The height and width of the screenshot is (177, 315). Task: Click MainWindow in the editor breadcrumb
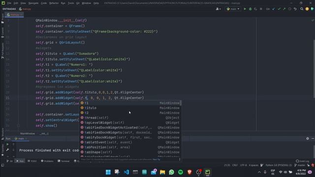[28, 133]
